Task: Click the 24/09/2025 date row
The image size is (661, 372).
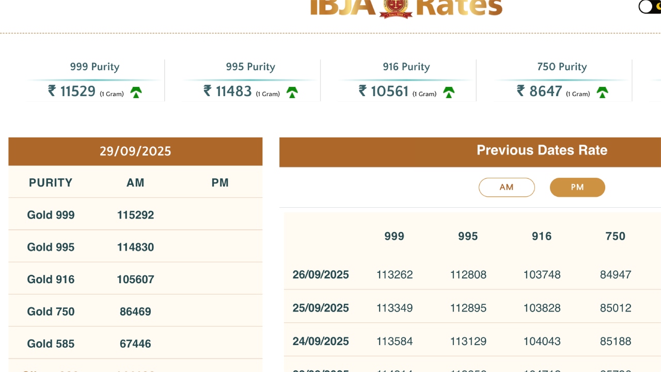Action: click(321, 342)
